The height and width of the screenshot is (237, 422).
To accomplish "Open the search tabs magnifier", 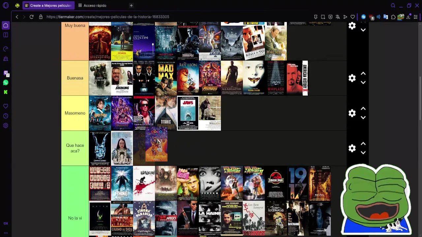I will coord(393,5).
